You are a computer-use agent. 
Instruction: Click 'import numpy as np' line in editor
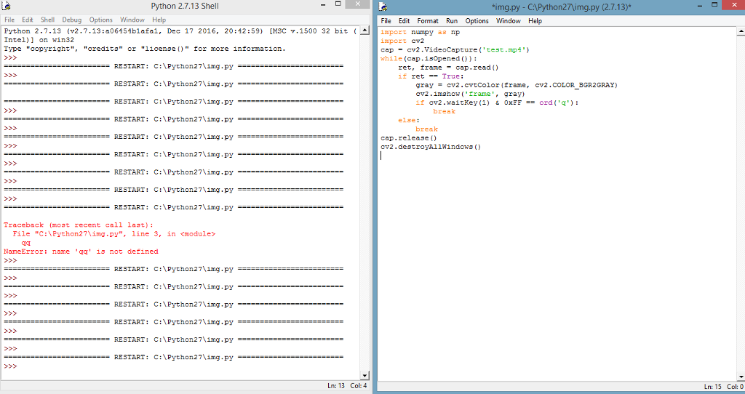tap(420, 32)
